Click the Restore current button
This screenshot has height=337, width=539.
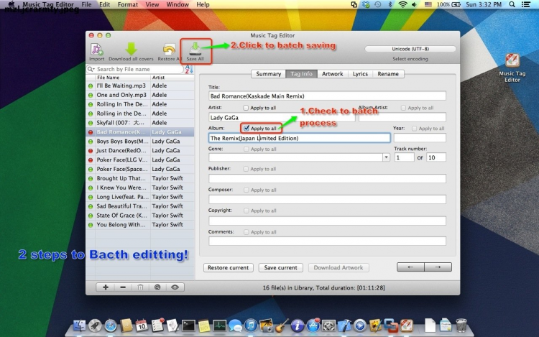point(229,267)
